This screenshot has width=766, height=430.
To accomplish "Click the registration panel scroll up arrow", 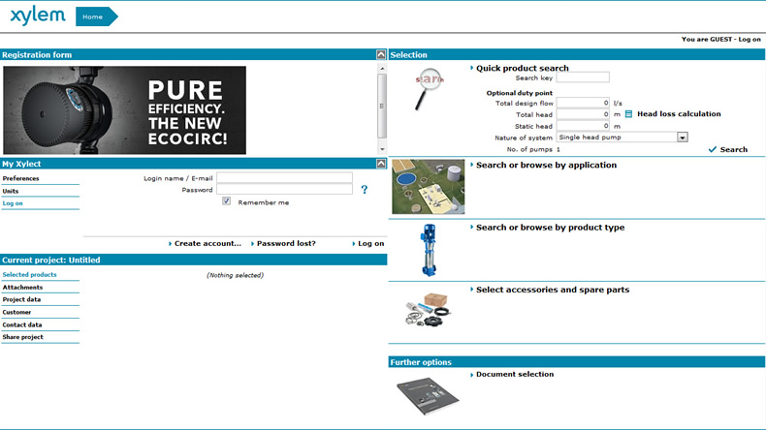I will [x=382, y=69].
